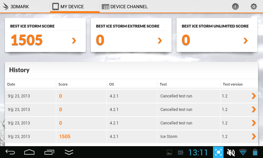
Task: Open the settings gear icon
Action: [x=253, y=7]
